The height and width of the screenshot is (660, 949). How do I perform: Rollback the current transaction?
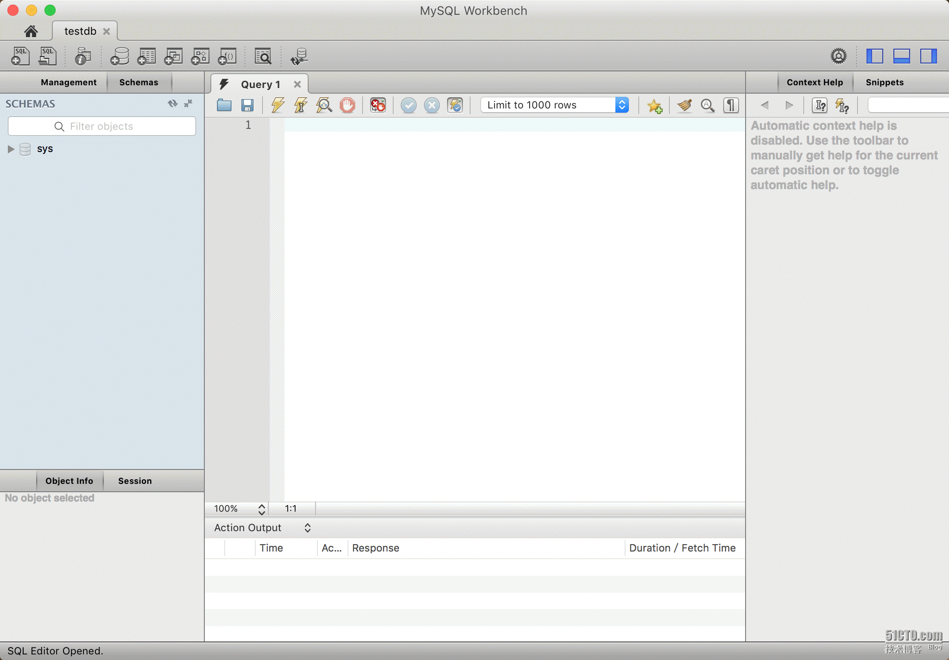[431, 105]
